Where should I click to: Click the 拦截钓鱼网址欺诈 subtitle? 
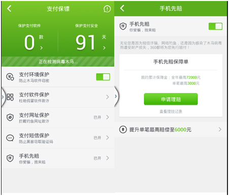34,121
